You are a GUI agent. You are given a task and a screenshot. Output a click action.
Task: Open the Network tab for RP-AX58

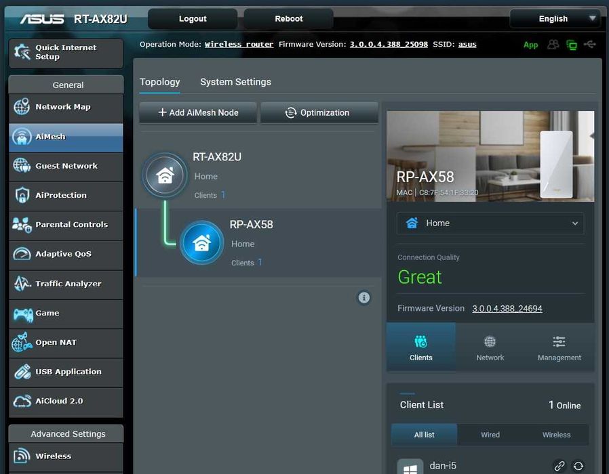click(490, 347)
